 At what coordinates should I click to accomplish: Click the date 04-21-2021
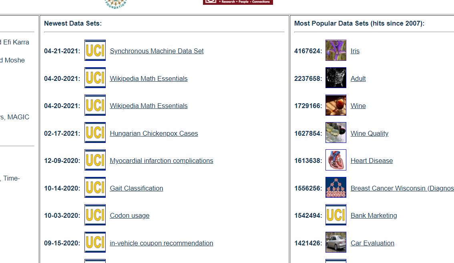pyautogui.click(x=62, y=51)
